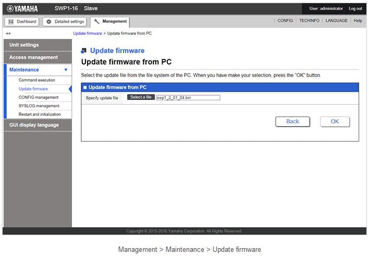The height and width of the screenshot is (256, 369).
Task: Open the Detailed settings tab
Action: (x=64, y=21)
